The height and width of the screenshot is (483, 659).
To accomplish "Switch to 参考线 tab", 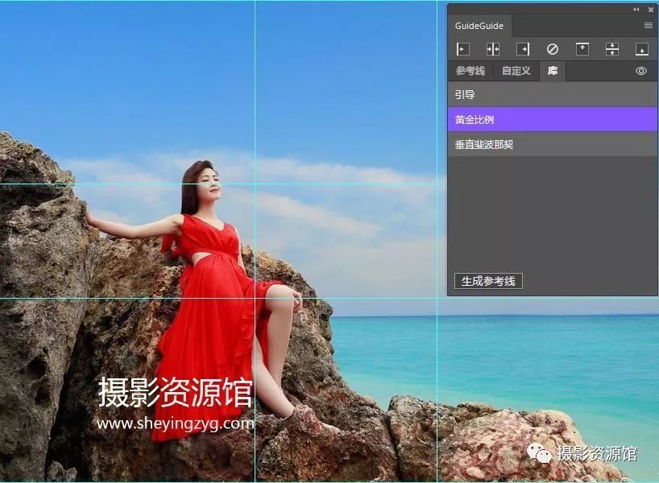I will [470, 71].
